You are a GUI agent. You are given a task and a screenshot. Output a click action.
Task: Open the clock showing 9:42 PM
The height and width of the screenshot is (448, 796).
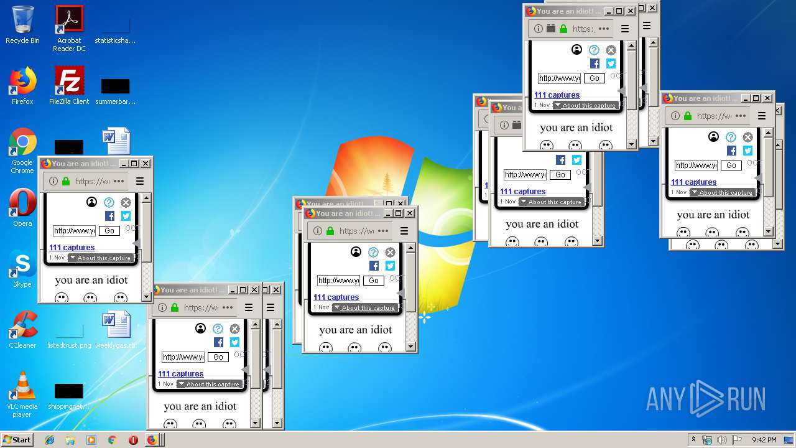[x=764, y=440]
